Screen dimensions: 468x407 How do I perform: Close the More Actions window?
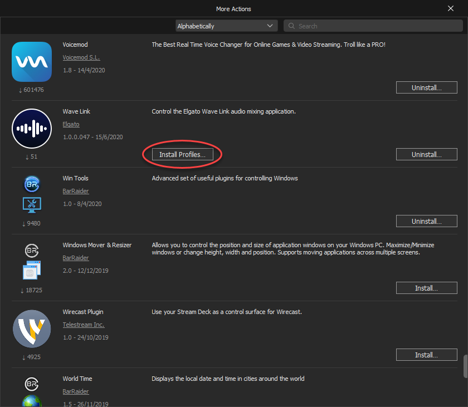(451, 9)
